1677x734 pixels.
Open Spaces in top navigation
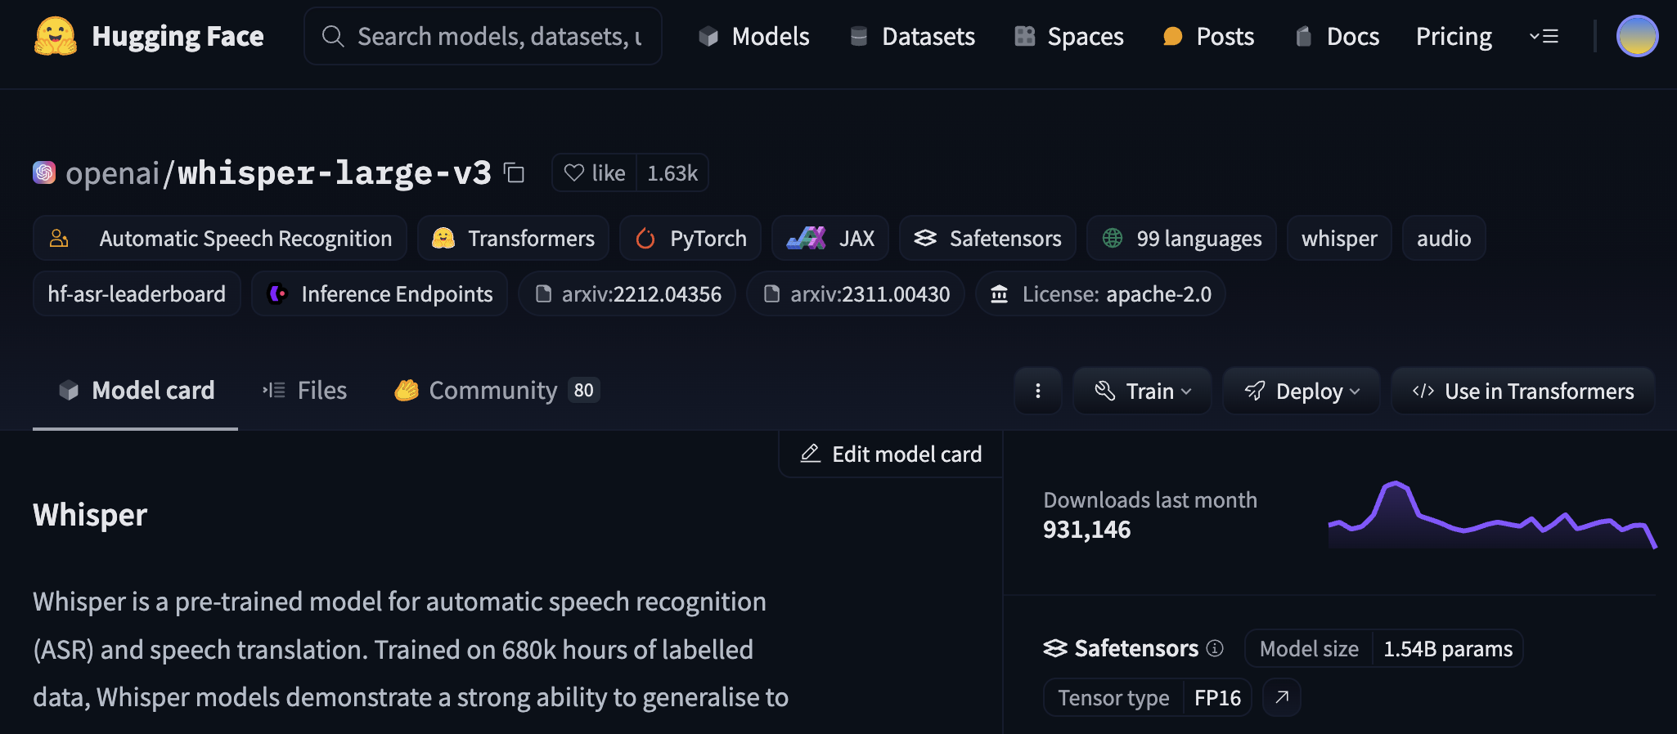pyautogui.click(x=1068, y=36)
